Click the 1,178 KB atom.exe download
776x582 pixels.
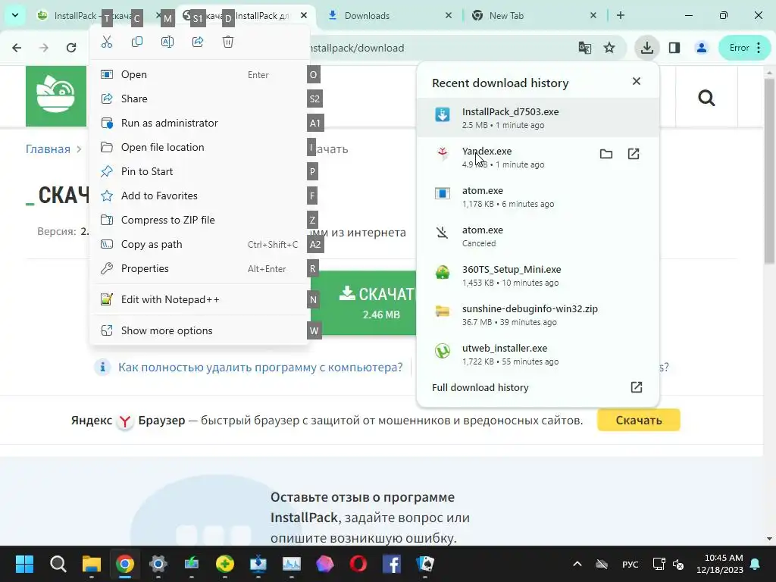tap(538, 196)
